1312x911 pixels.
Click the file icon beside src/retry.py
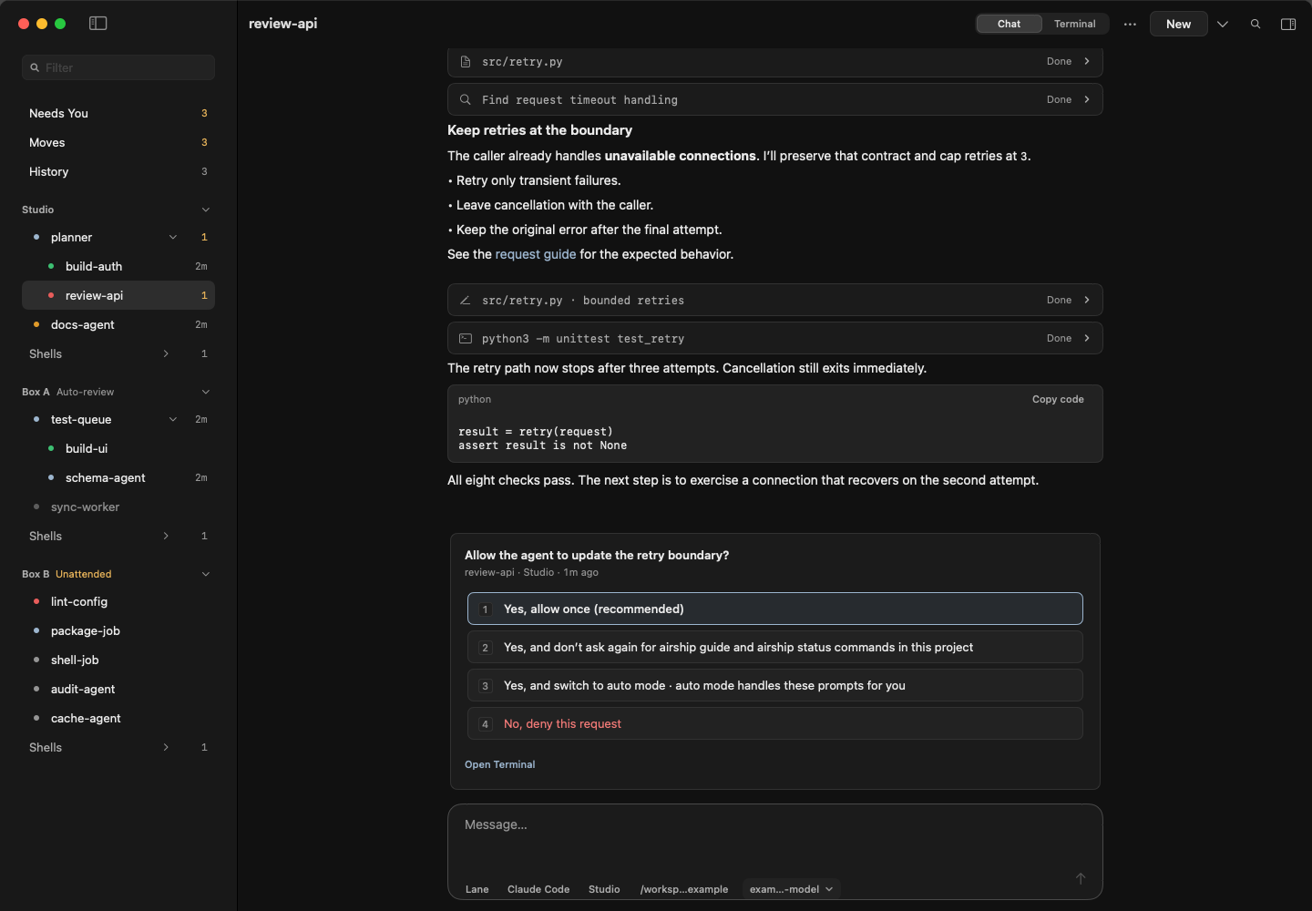(466, 62)
